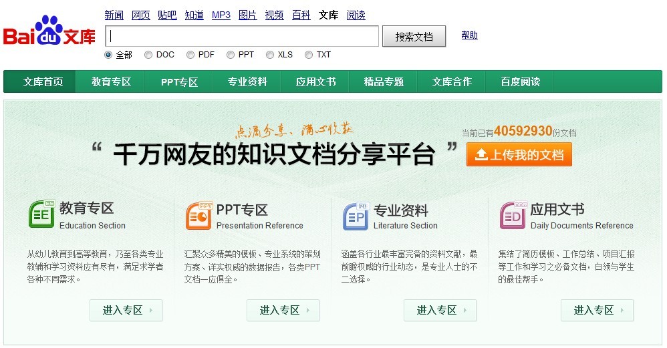The width and height of the screenshot is (667, 348).
Task: Click the Daily Documents Reference subtitle
Action: tap(582, 226)
